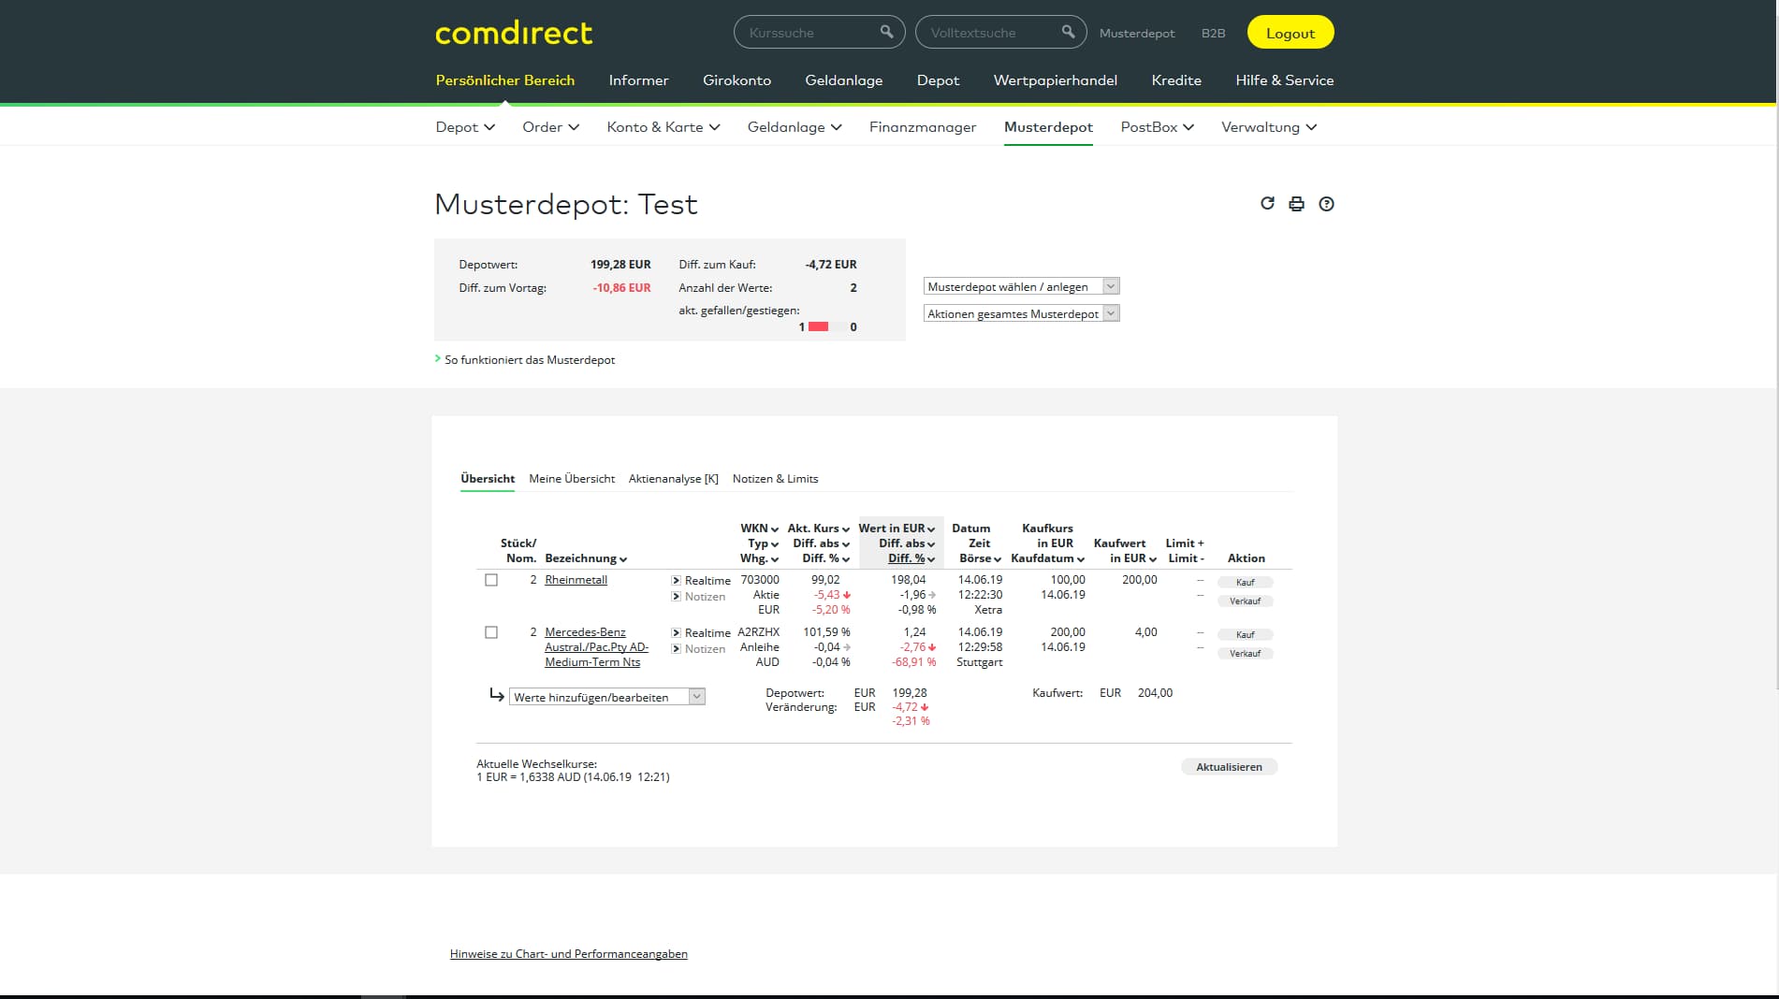
Task: Click Musterdepot link in header
Action: pos(1136,33)
